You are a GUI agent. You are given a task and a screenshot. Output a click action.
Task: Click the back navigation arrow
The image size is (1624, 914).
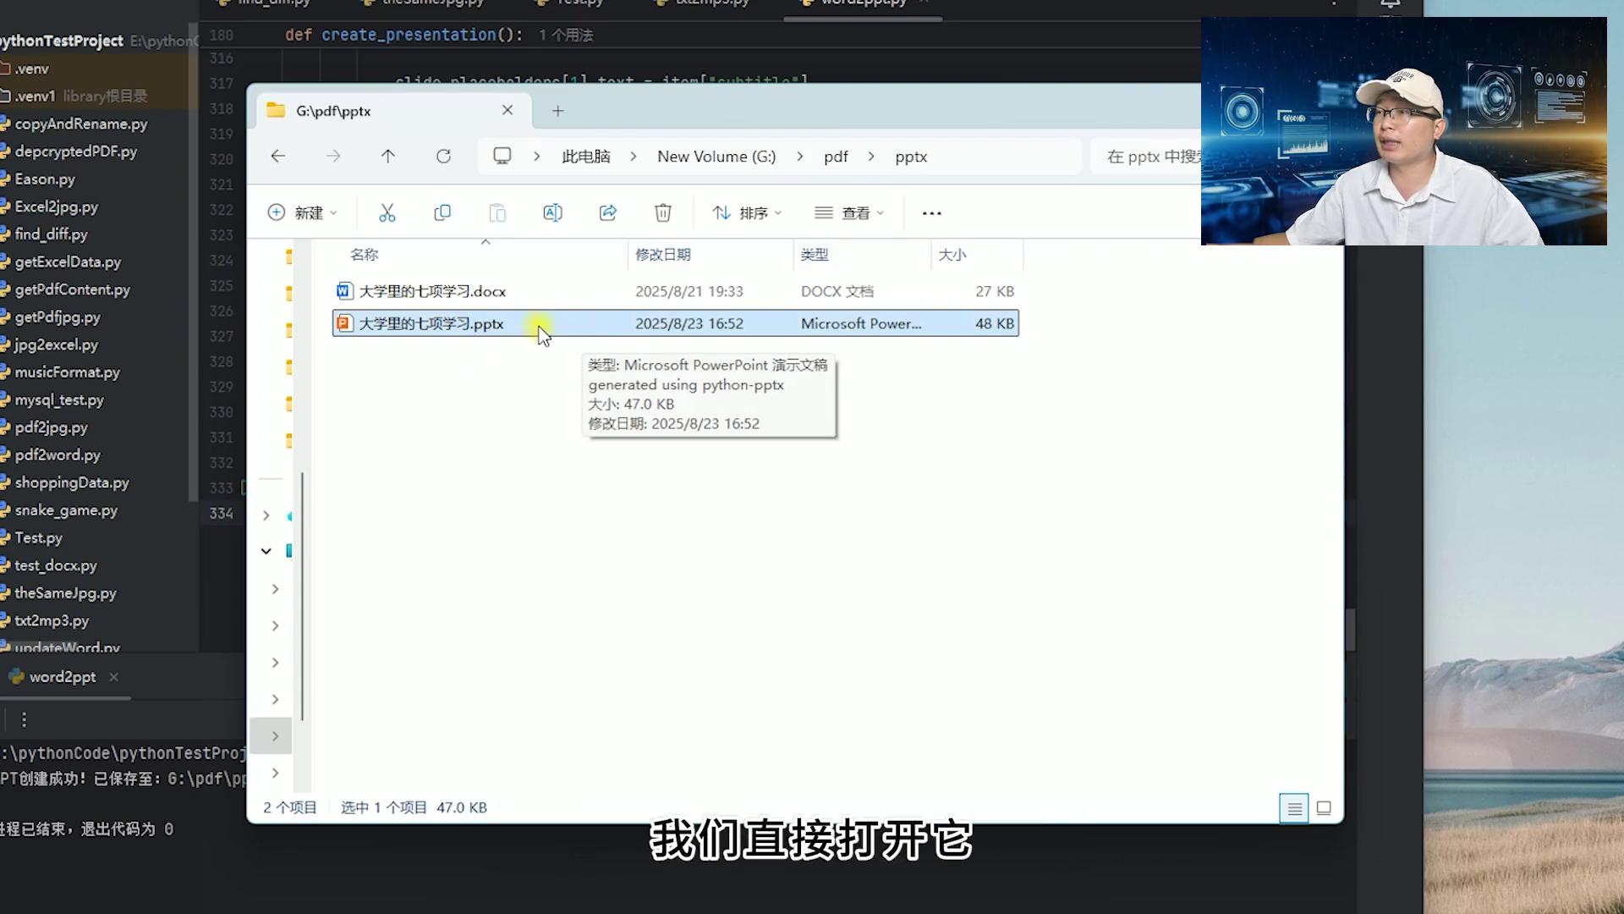coord(277,156)
